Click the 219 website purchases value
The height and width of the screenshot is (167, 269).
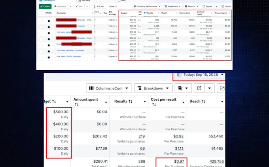(142, 136)
